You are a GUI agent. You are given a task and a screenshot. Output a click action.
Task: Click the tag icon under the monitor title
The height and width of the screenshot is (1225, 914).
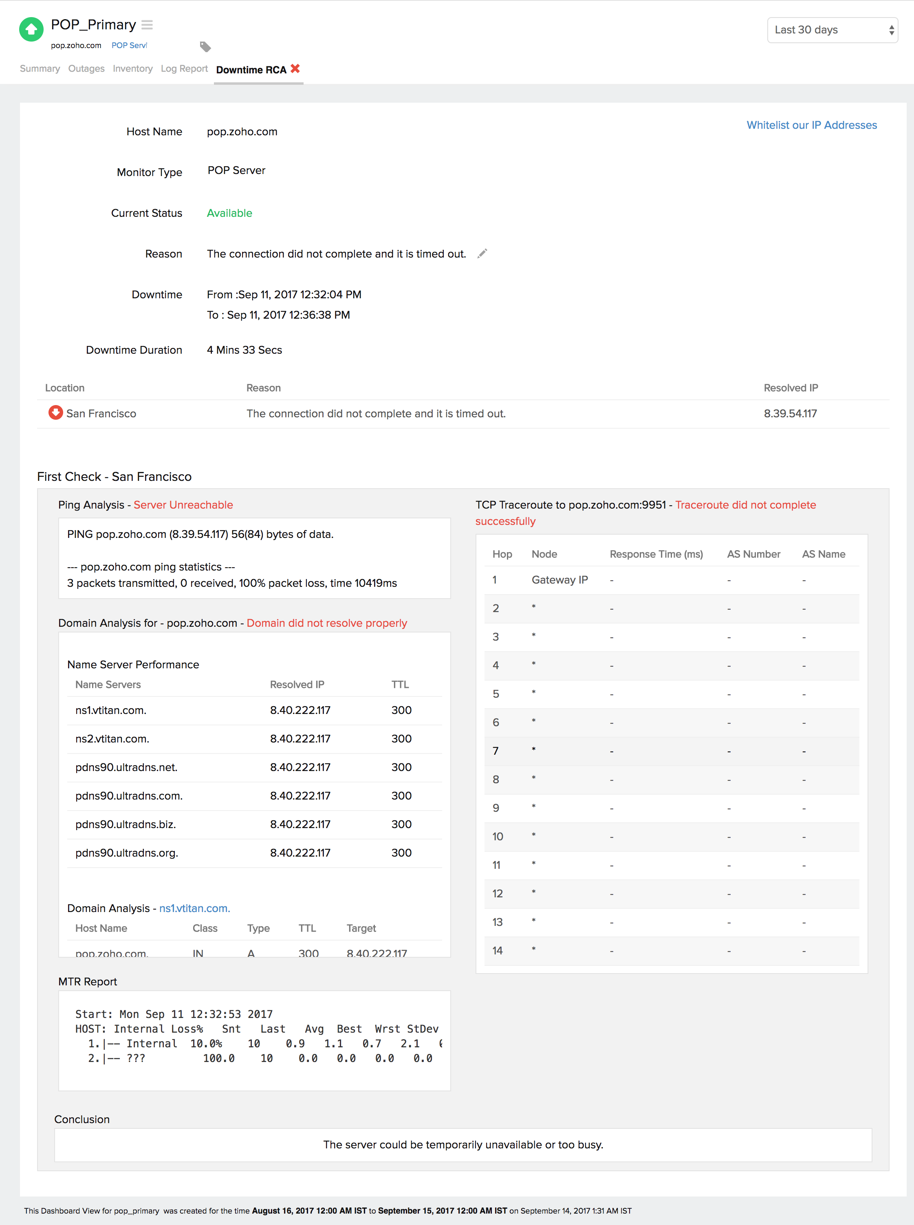(205, 47)
